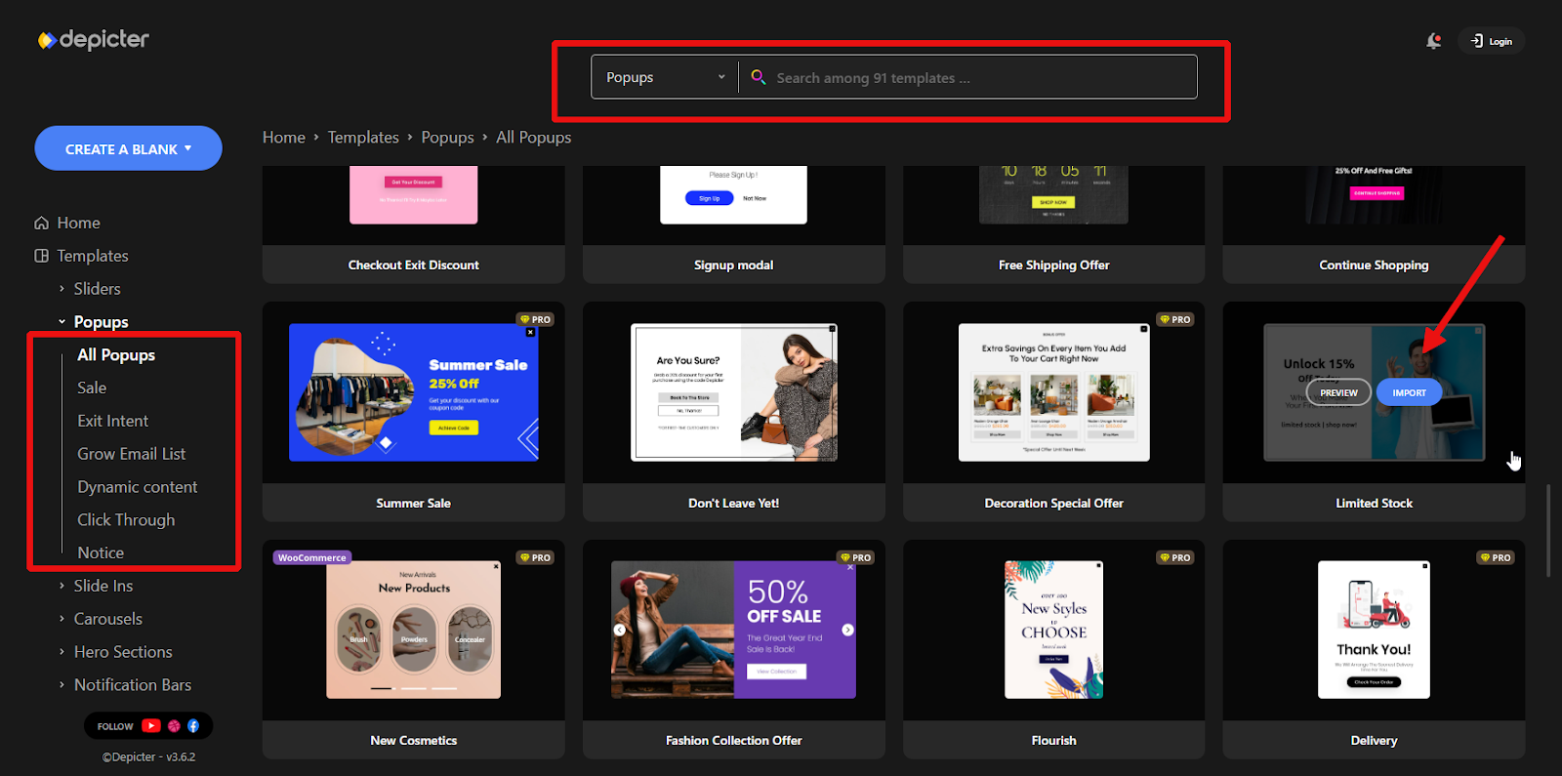Click the Home icon in sidebar

(x=41, y=223)
